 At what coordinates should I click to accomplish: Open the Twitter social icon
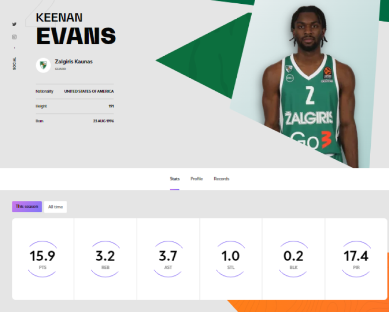tap(15, 25)
